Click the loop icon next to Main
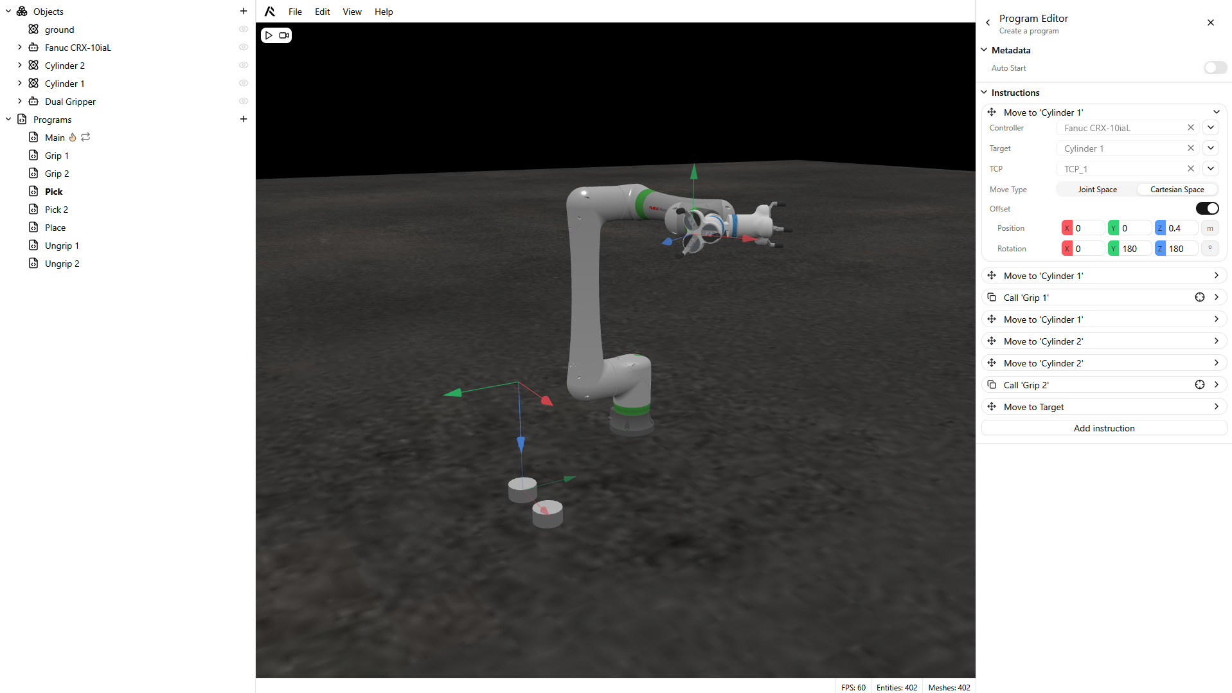Viewport: 1232px width, 693px height. click(x=85, y=138)
